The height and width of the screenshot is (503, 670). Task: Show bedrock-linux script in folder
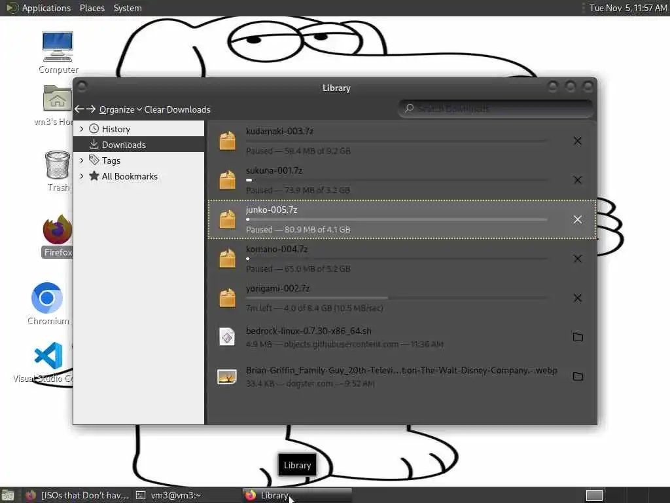(x=578, y=337)
